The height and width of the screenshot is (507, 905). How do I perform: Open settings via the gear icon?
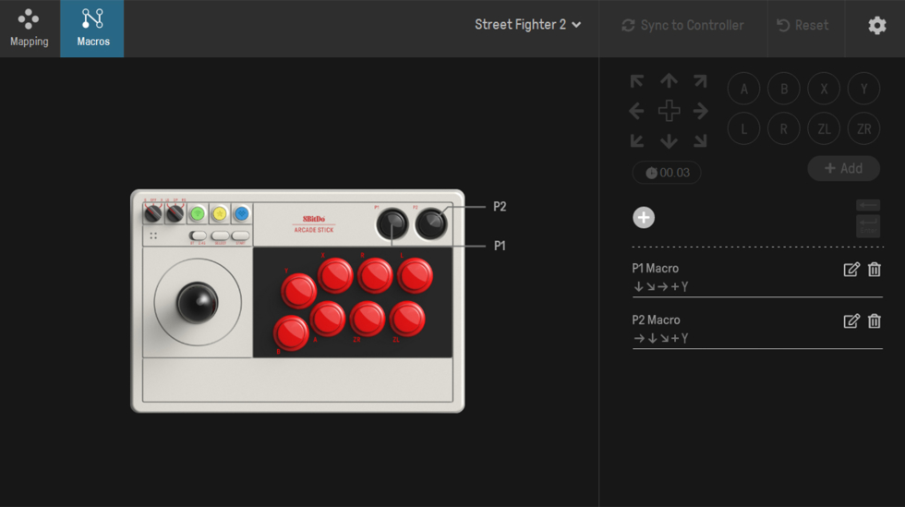pyautogui.click(x=876, y=26)
